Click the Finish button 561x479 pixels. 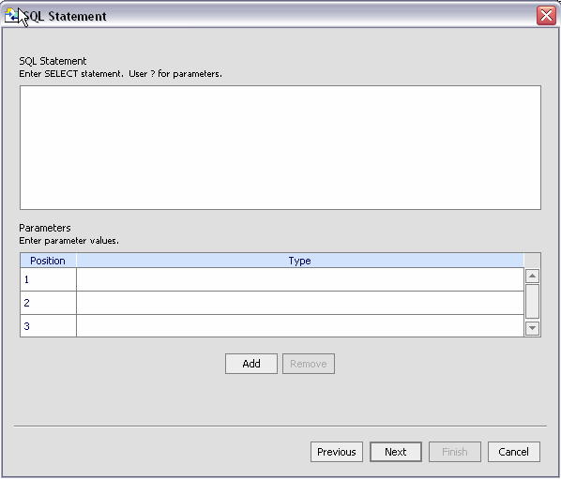pyautogui.click(x=455, y=452)
